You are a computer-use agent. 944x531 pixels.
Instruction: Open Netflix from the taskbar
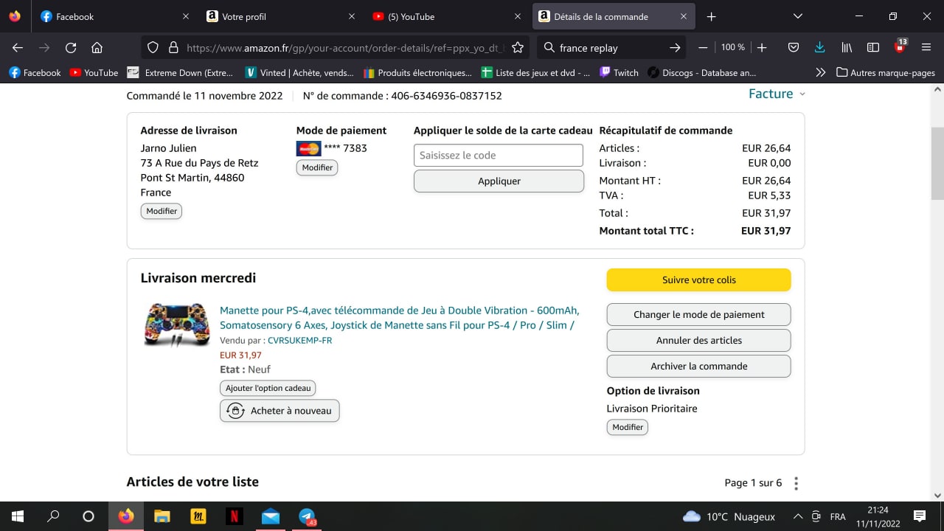[234, 516]
